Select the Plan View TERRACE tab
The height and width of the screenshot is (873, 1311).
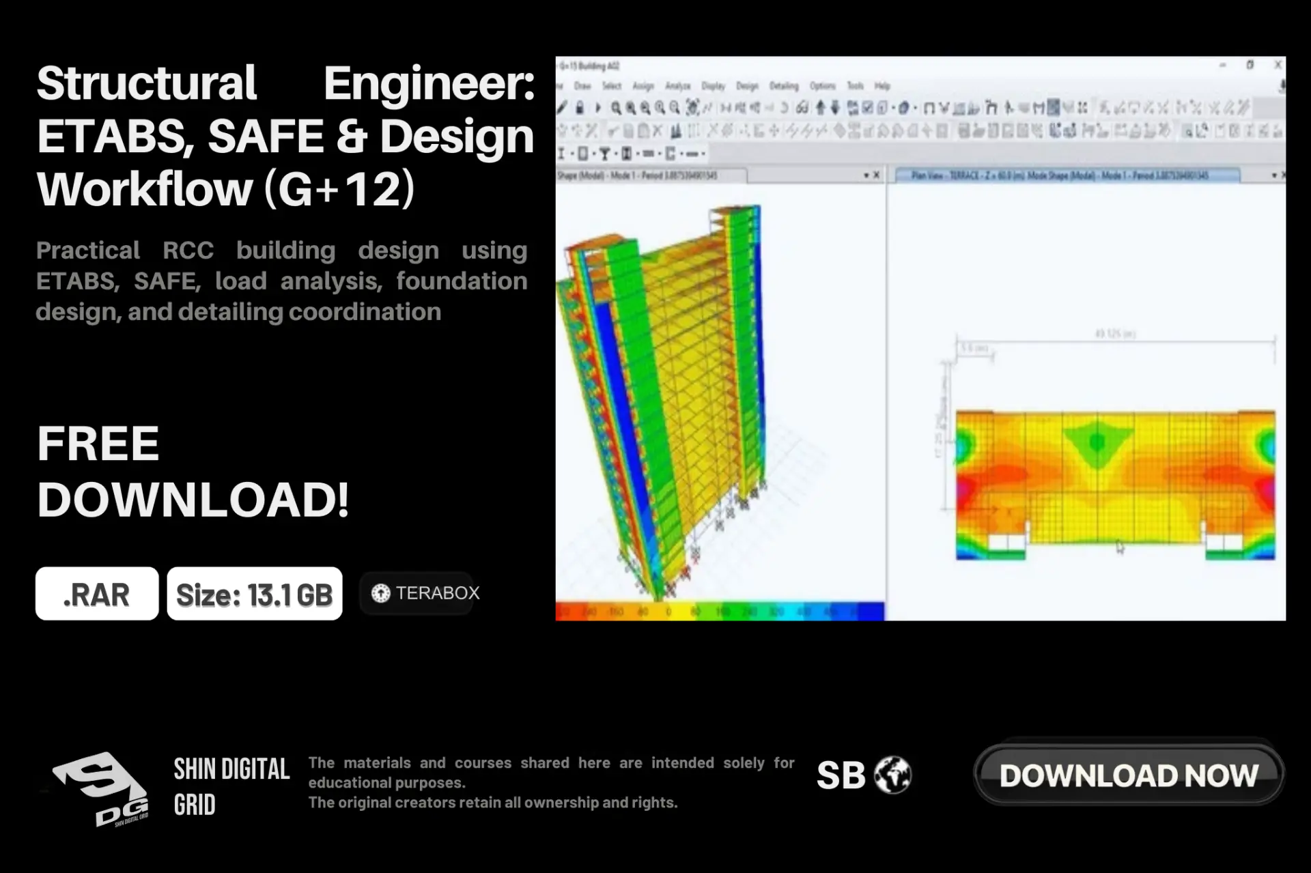coord(1067,175)
